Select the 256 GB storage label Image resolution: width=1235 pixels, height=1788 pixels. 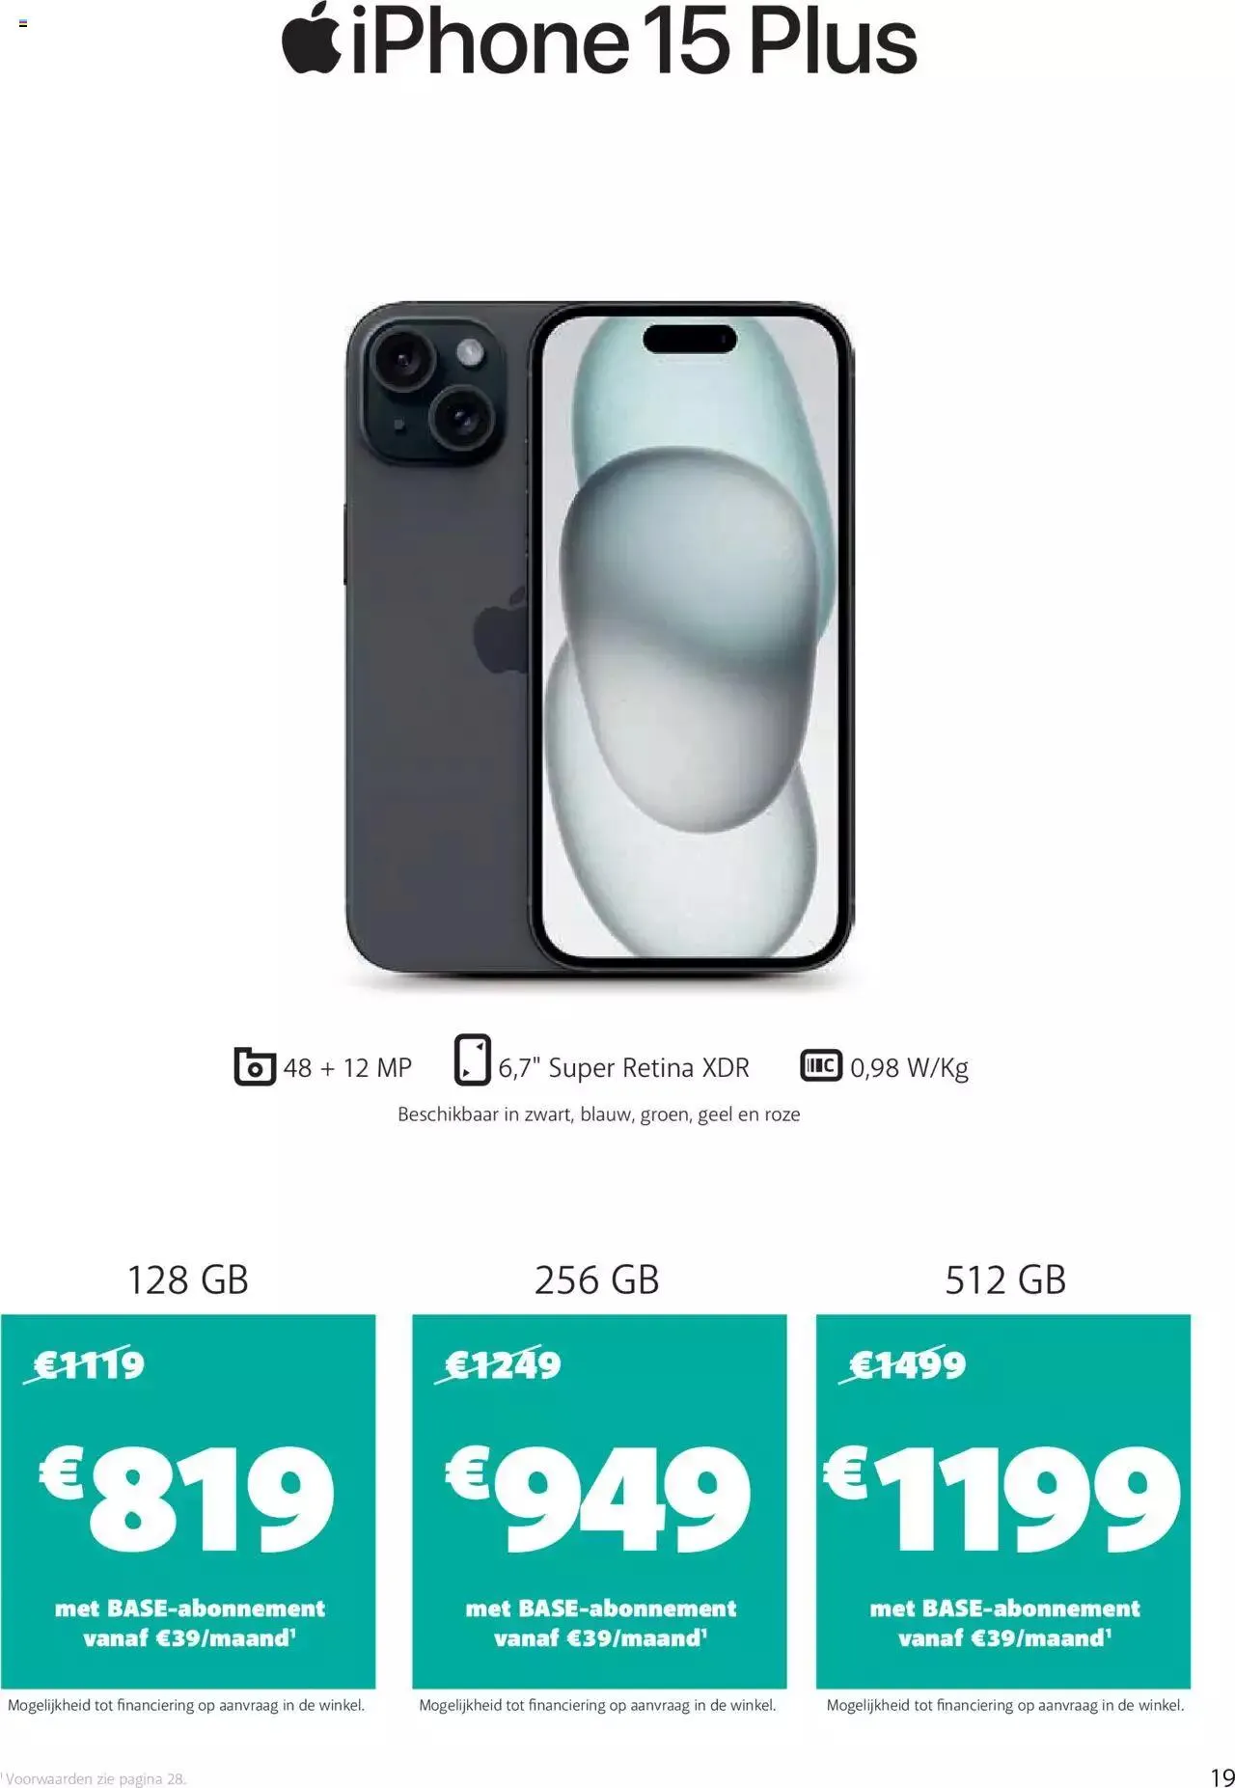(x=597, y=1279)
